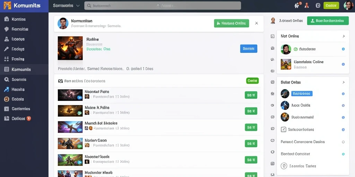Expand the Somunoris dropdown in header
The height and width of the screenshot is (177, 355).
[66, 6]
